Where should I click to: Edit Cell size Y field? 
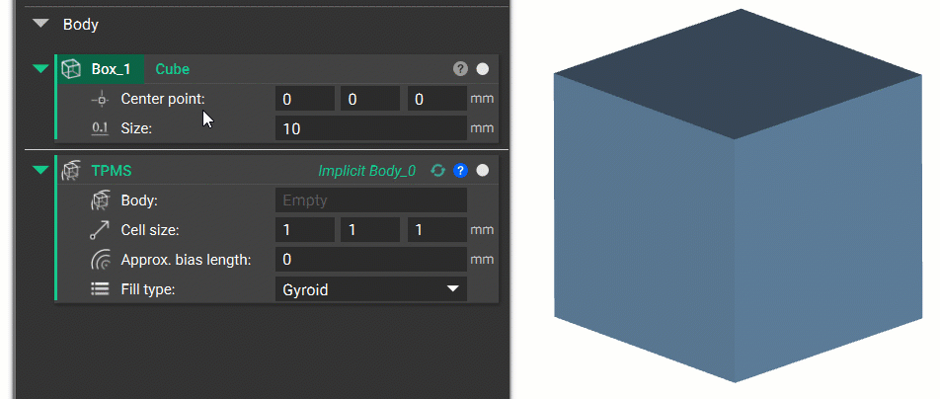tap(370, 230)
